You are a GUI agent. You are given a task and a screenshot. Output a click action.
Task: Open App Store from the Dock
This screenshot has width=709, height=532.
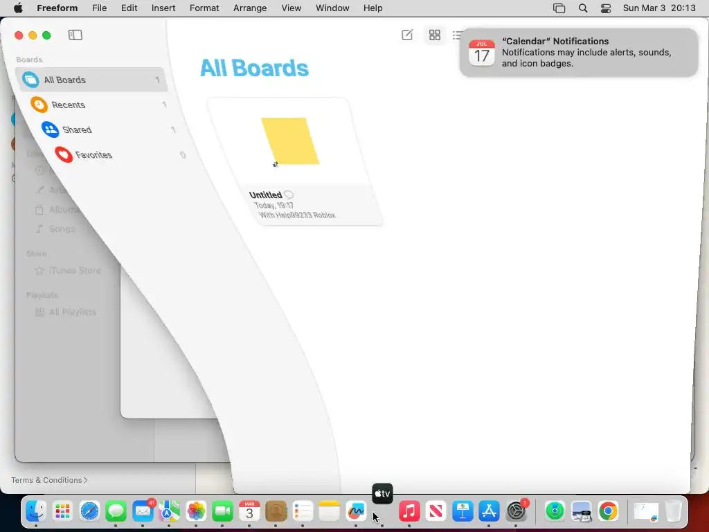[490, 511]
